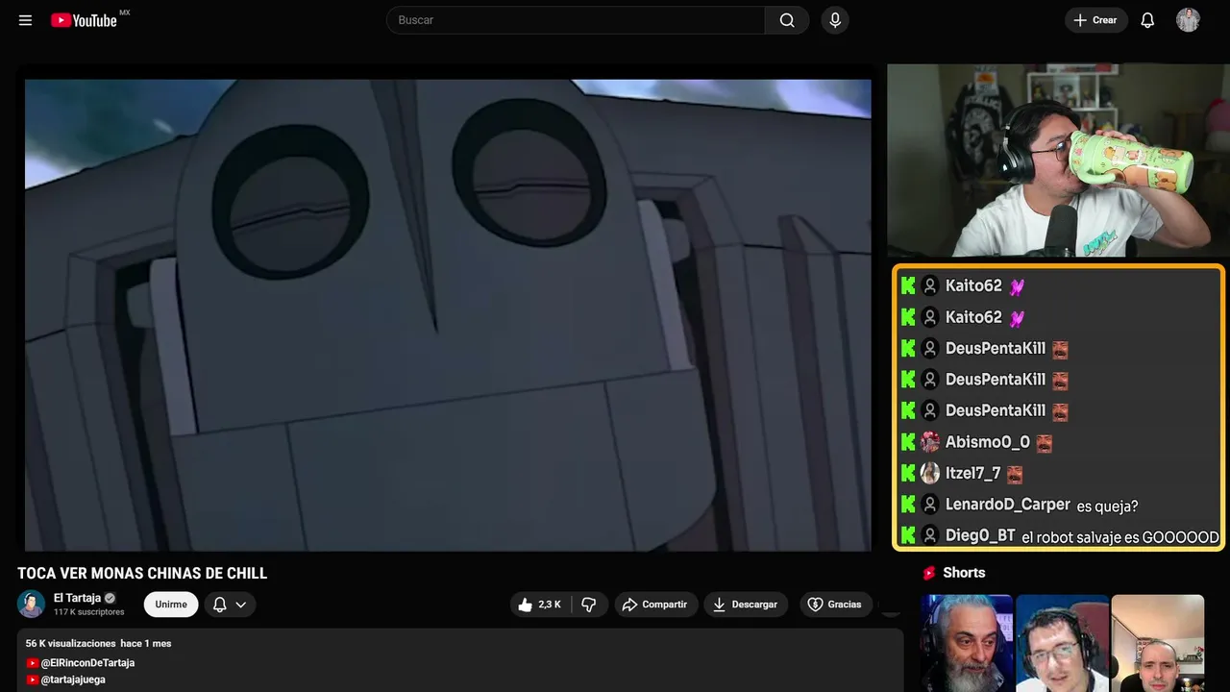
Task: Start voice search with the microphone
Action: tap(835, 20)
